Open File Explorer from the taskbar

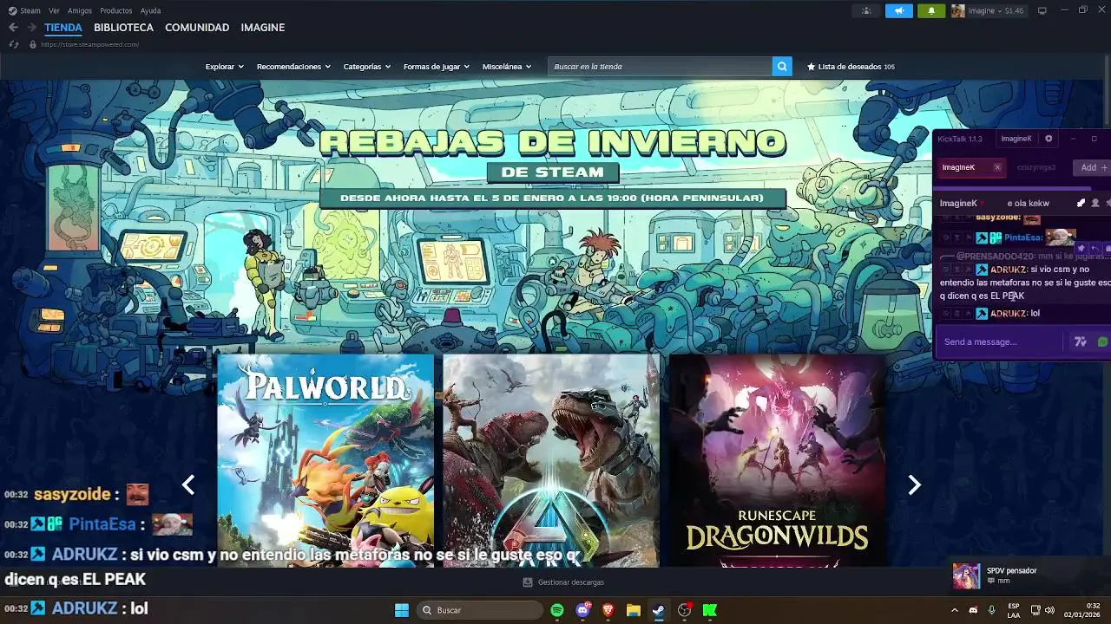(634, 610)
